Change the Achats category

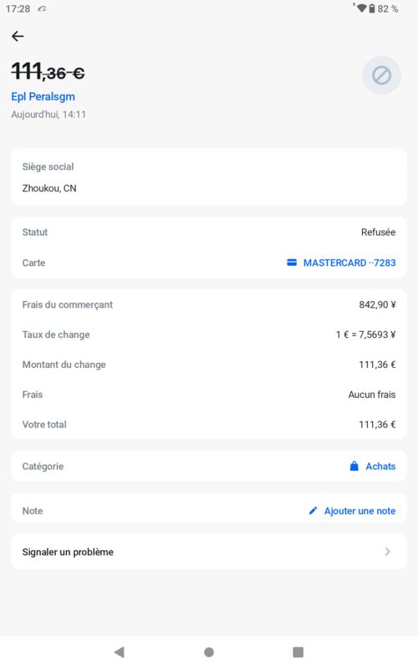(x=380, y=466)
